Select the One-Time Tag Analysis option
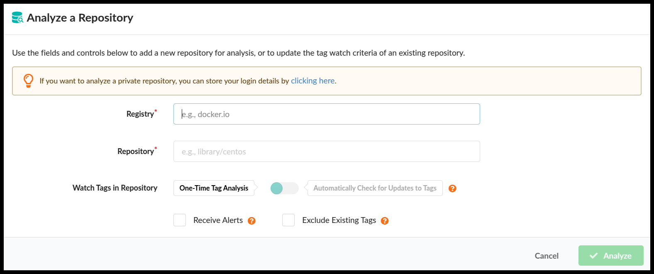The width and height of the screenshot is (654, 274). 214,188
